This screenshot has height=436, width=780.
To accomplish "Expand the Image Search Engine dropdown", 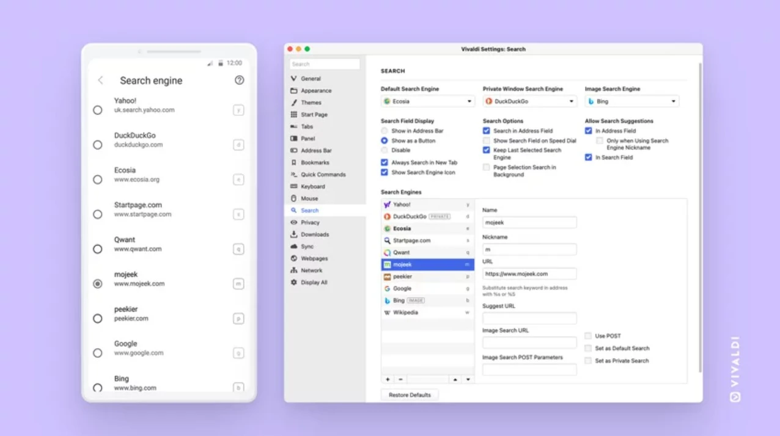I will (x=631, y=101).
